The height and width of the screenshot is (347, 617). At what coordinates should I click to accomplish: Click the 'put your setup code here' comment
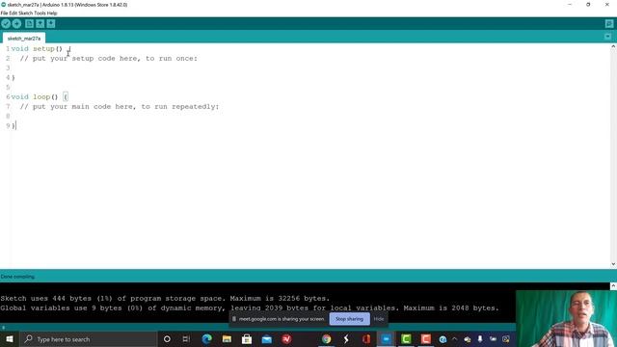[x=109, y=58]
